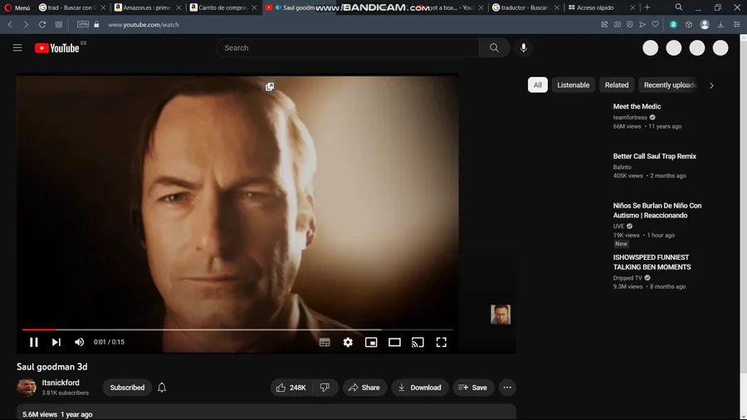This screenshot has width=747, height=420.
Task: Show more filter chips with the arrow
Action: pos(711,85)
